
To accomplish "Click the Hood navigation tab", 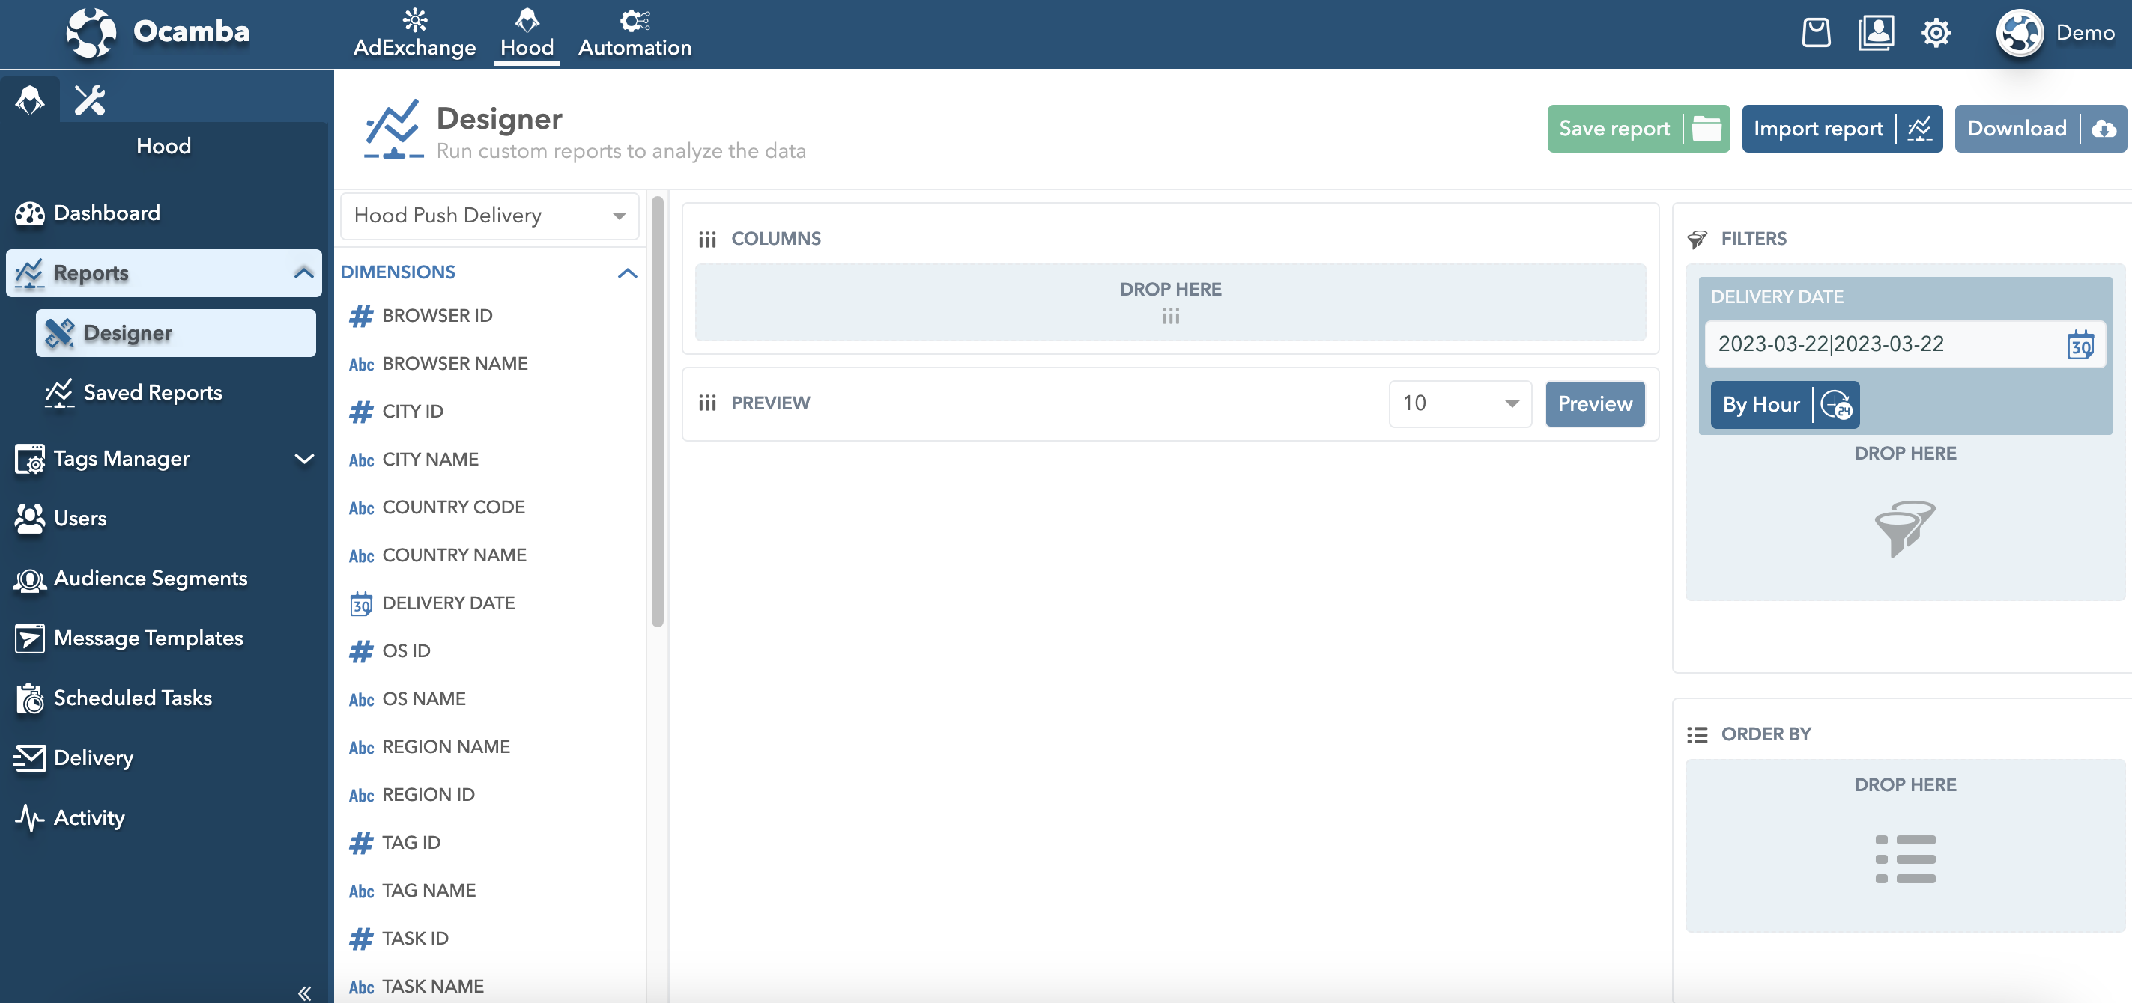I will point(526,30).
